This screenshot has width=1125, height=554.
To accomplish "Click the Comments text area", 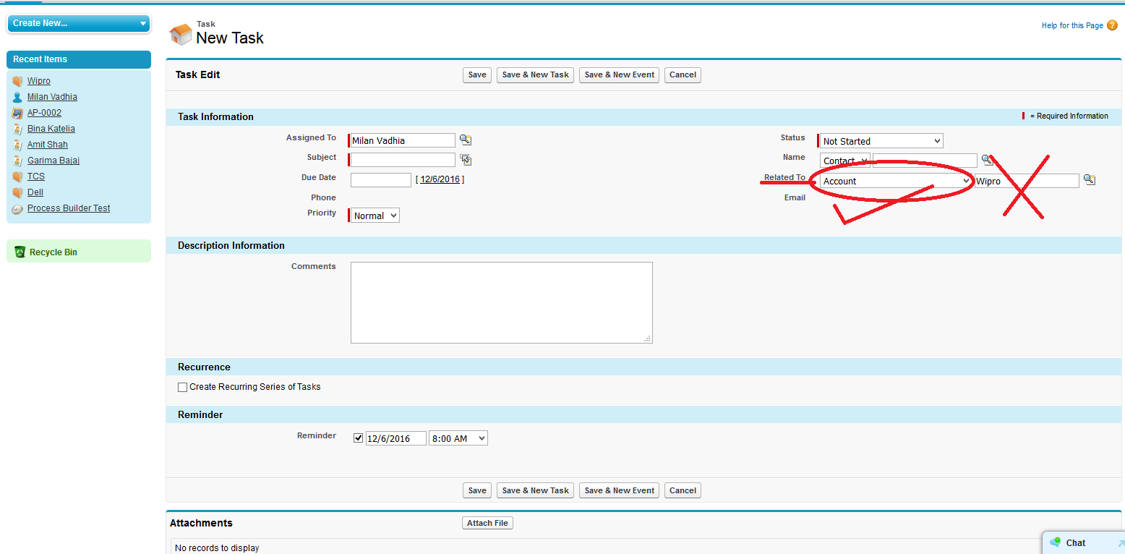I will [x=502, y=302].
